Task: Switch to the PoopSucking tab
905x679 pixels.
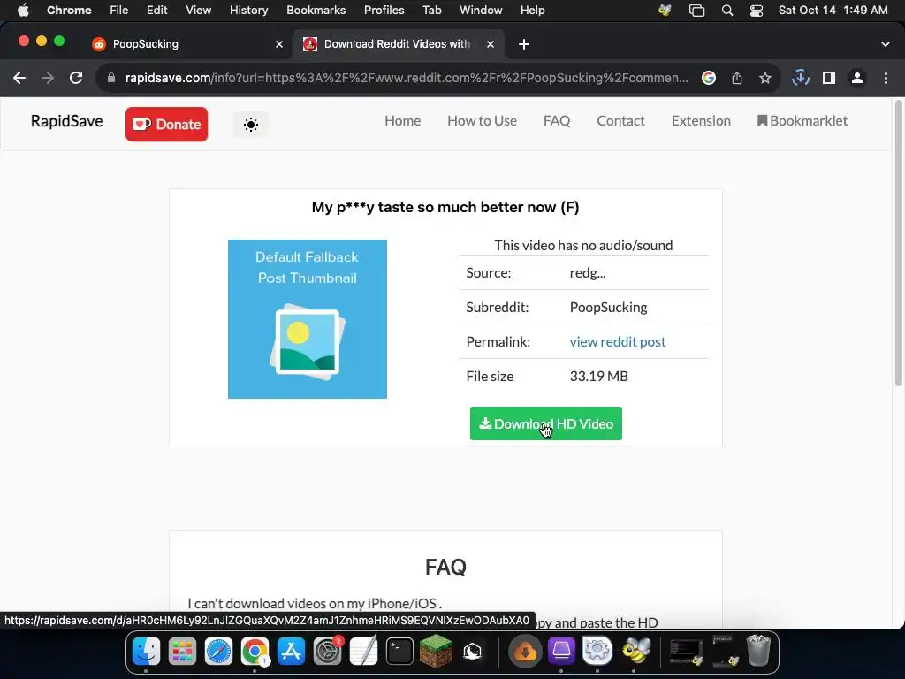Action: tap(187, 44)
